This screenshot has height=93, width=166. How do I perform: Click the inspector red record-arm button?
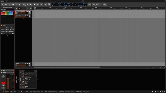(3, 83)
